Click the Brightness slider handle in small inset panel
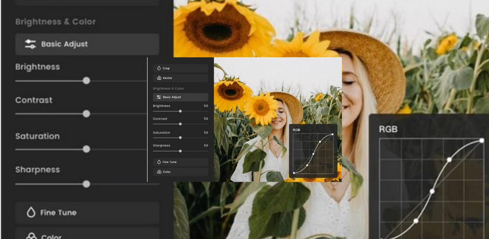489x239 pixels. coord(180,111)
